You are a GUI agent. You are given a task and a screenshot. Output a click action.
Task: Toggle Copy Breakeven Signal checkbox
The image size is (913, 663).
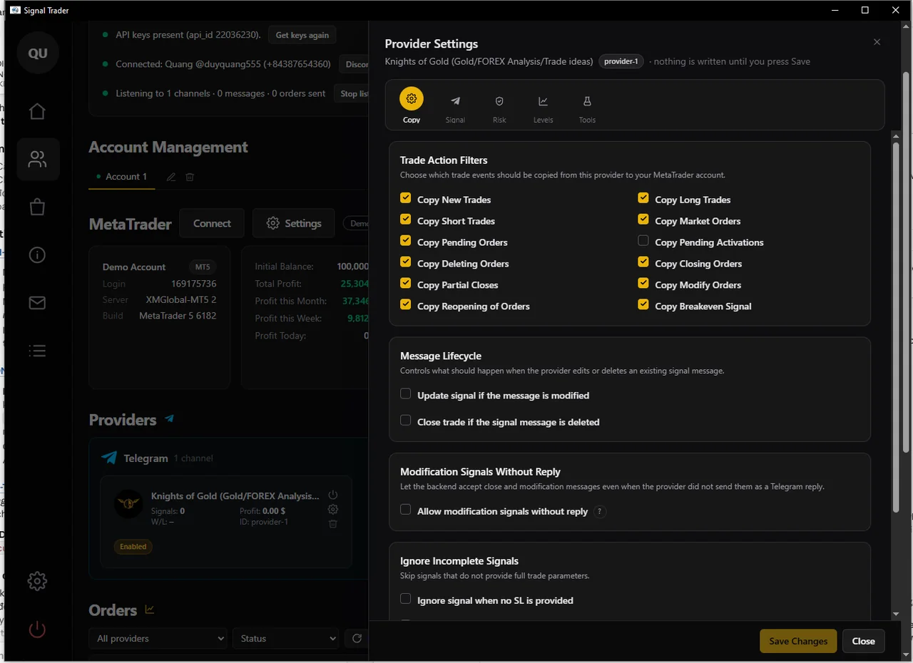[643, 305]
